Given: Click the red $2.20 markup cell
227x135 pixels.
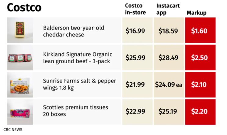Looking at the screenshot, I should (x=199, y=112).
